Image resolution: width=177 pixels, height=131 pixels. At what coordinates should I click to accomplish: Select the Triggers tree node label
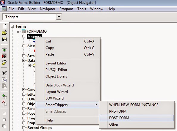pyautogui.click(x=34, y=36)
